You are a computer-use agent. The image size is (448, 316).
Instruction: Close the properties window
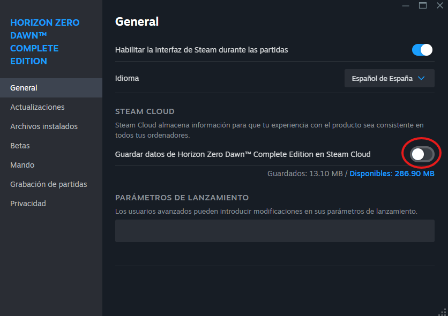tap(440, 5)
